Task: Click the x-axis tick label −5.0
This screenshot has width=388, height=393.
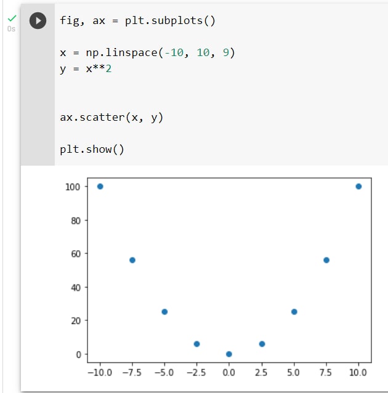Action: pos(164,373)
